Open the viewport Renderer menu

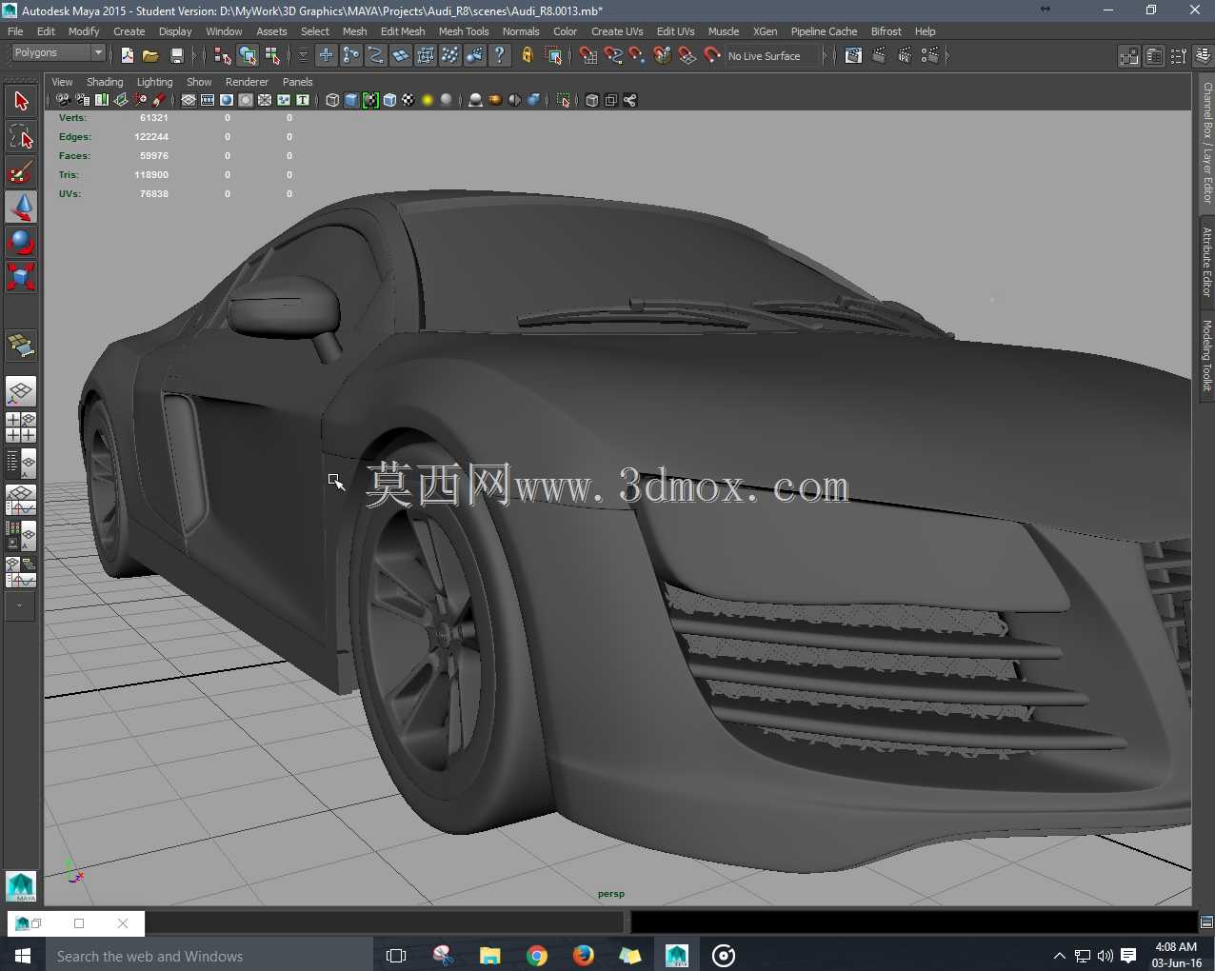point(247,82)
